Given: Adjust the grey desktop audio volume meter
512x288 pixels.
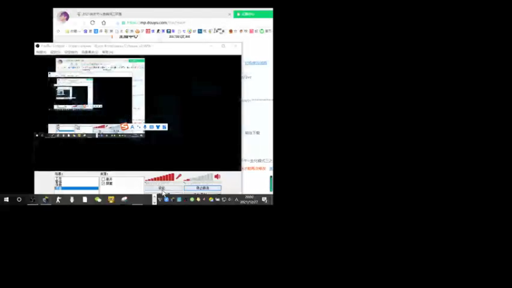Looking at the screenshot, I should [198, 177].
